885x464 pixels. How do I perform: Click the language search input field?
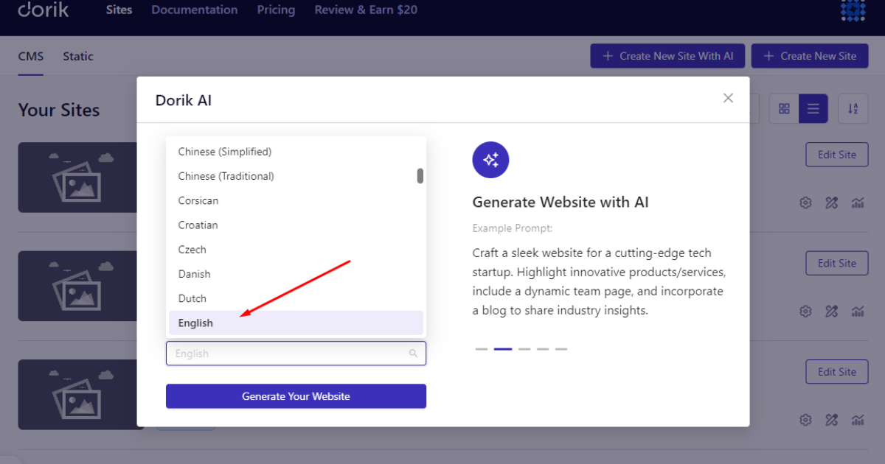point(296,354)
